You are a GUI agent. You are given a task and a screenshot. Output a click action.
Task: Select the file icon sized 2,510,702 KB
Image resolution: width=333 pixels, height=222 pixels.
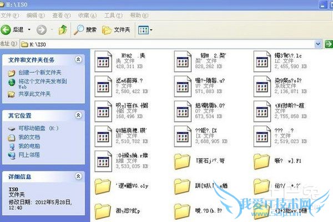[103, 136]
